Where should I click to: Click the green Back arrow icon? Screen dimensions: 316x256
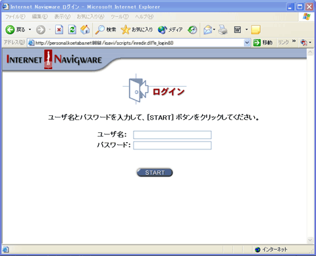[10, 30]
